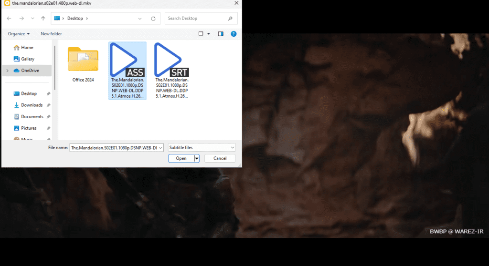
Task: Select the SRT subtitle file icon
Action: click(172, 60)
